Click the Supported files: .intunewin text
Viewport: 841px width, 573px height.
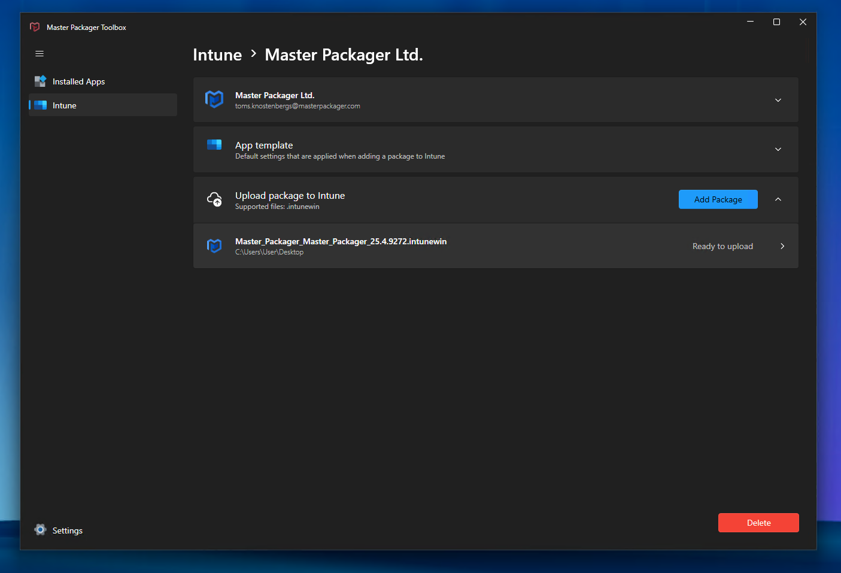[x=277, y=207]
